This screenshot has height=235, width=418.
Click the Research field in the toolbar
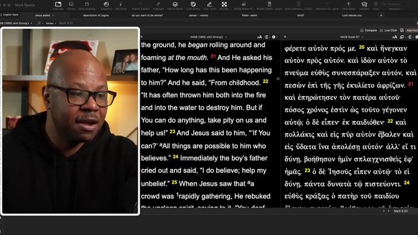tap(394, 4)
